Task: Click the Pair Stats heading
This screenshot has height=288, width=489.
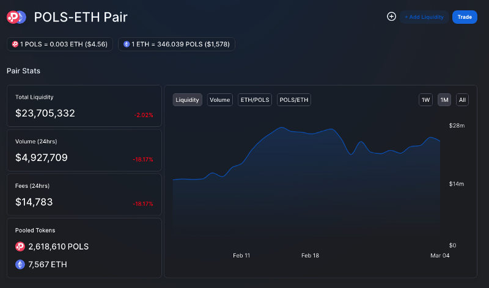Action: click(23, 71)
